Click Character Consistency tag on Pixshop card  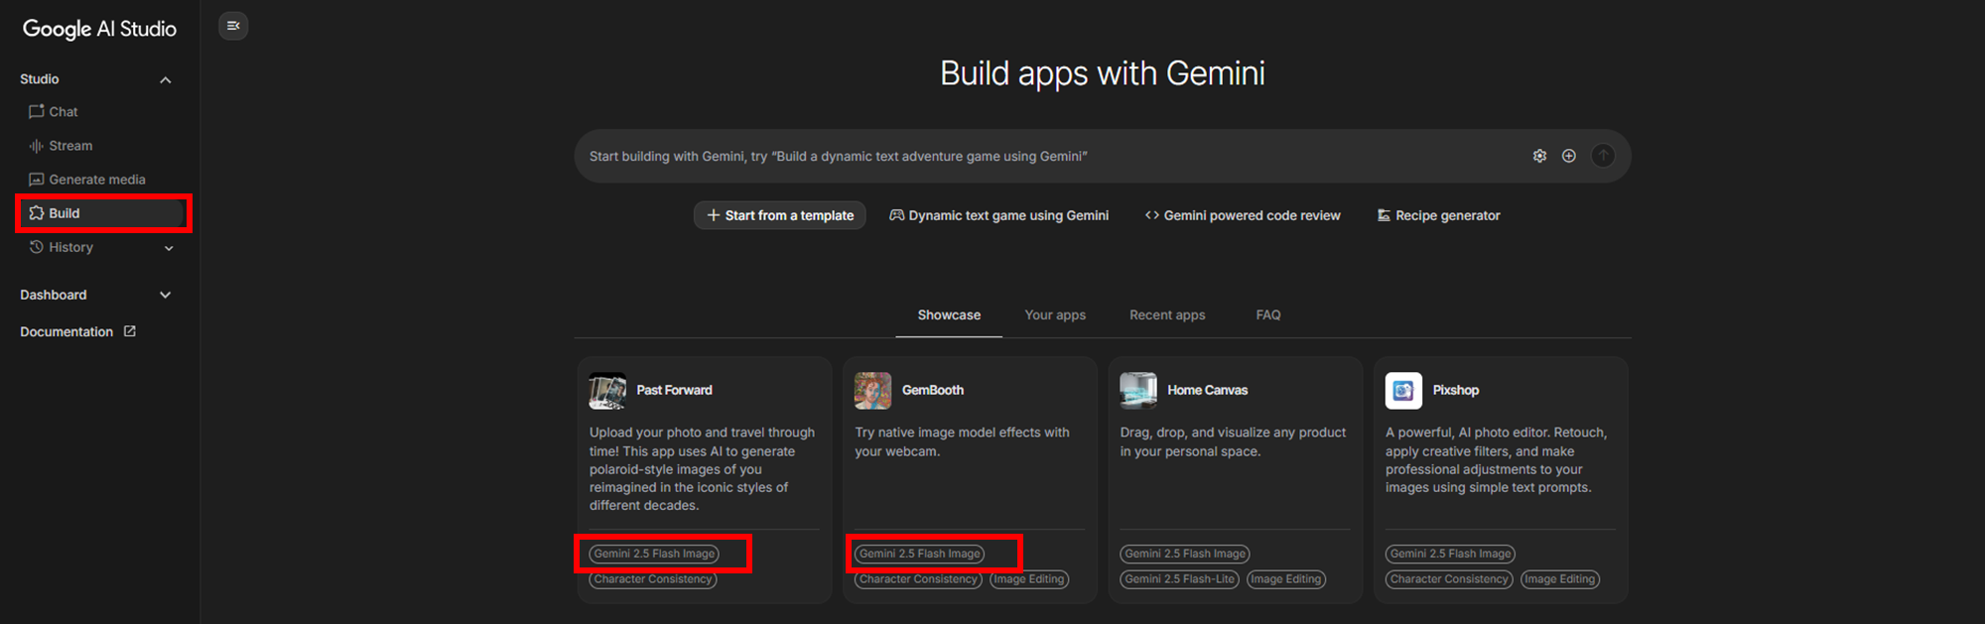pos(1449,579)
